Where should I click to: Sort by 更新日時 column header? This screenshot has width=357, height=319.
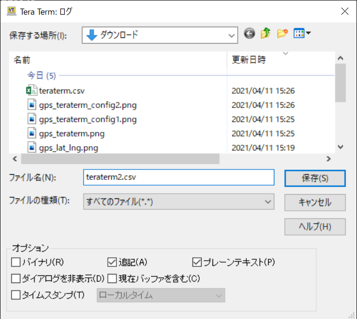(249, 60)
